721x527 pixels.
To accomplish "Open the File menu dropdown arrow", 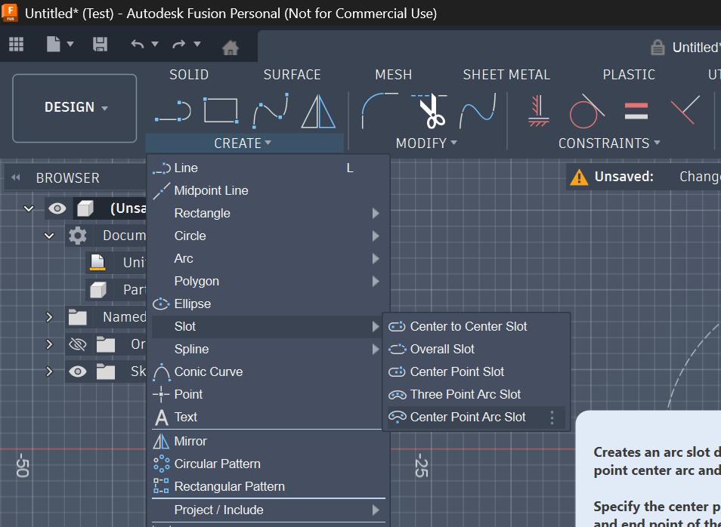I will click(x=70, y=44).
